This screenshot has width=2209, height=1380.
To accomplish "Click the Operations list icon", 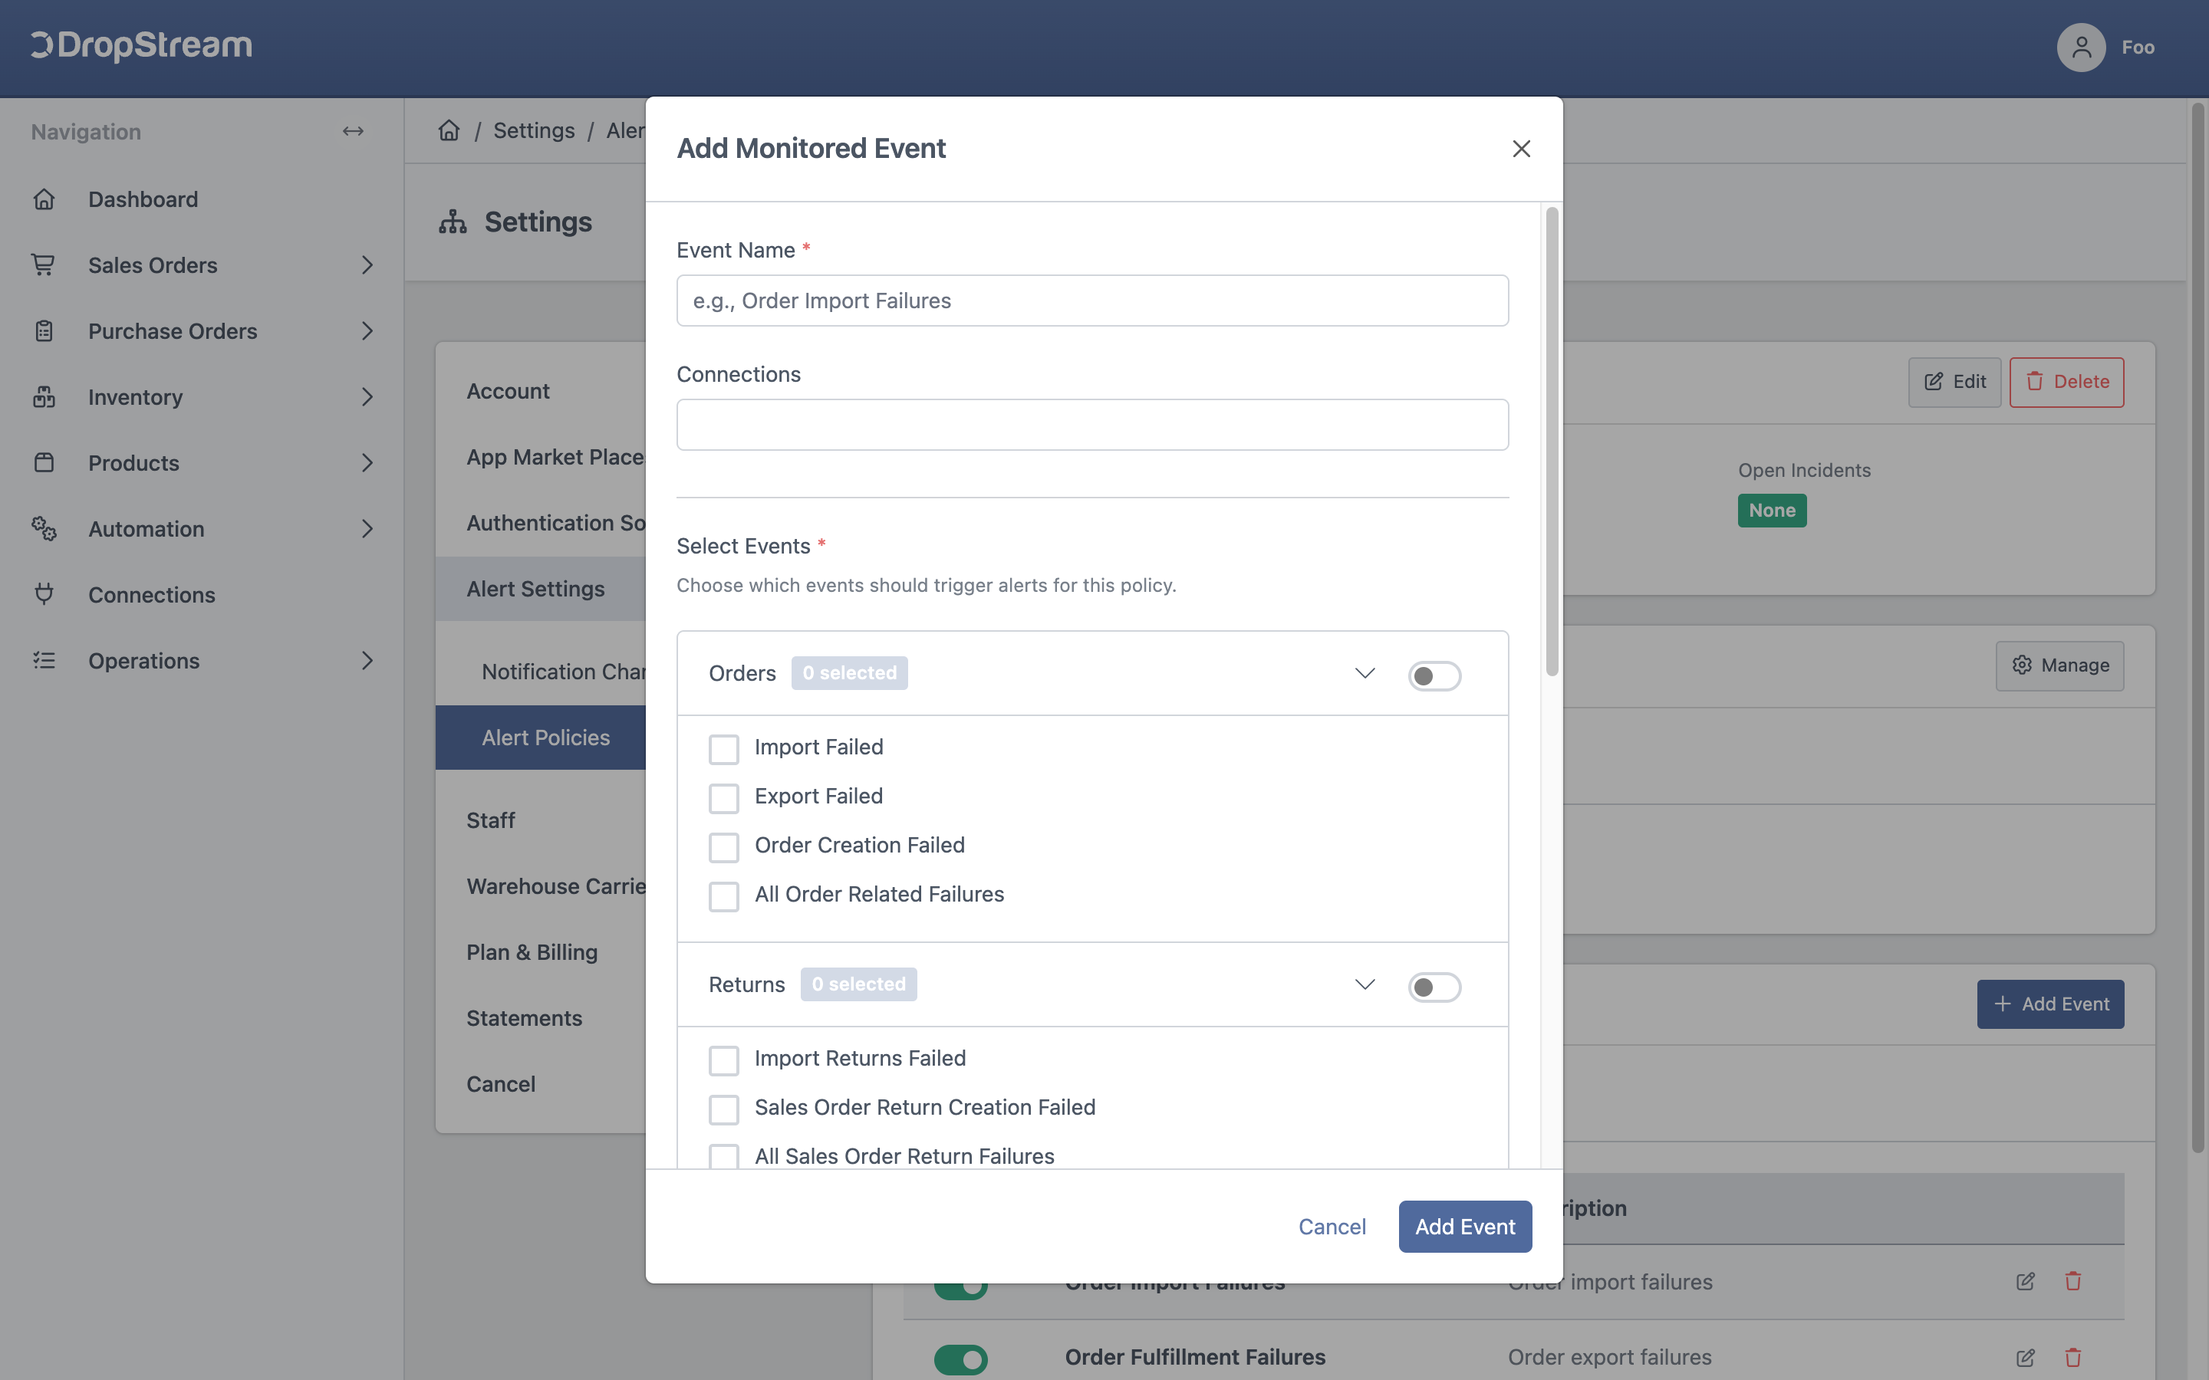I will 44,660.
